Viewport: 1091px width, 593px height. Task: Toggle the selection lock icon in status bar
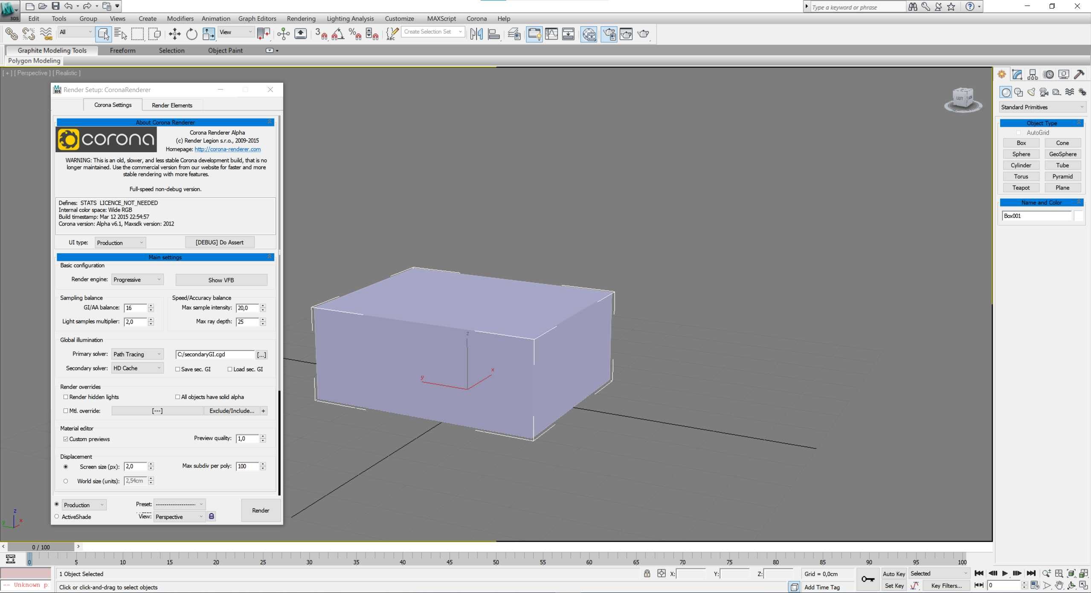pos(647,573)
